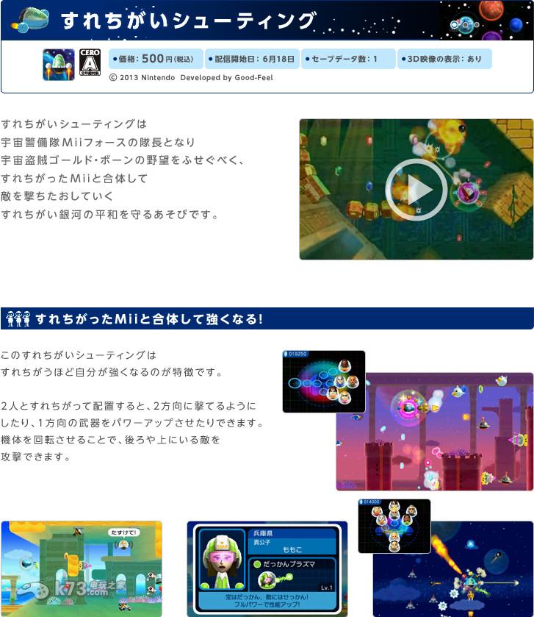Click the 価格 500円 price badge
534x617 pixels.
pyautogui.click(x=156, y=59)
